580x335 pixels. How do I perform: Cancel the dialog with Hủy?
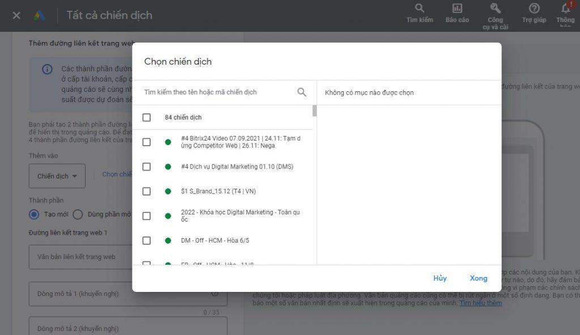coord(440,278)
